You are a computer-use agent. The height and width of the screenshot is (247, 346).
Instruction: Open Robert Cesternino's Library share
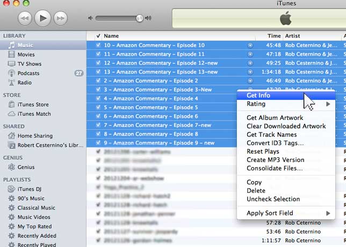pyautogui.click(x=43, y=145)
